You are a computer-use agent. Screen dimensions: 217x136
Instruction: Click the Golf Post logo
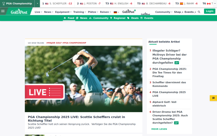point(19,12)
